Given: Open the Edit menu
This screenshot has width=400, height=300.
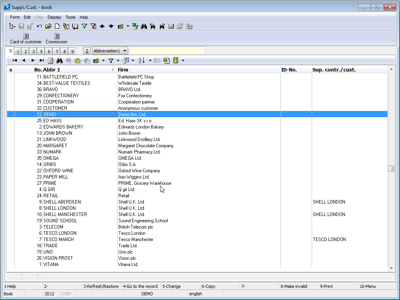Looking at the screenshot, I should (x=27, y=17).
